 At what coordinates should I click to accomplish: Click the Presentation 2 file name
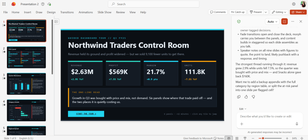[x=30, y=4]
